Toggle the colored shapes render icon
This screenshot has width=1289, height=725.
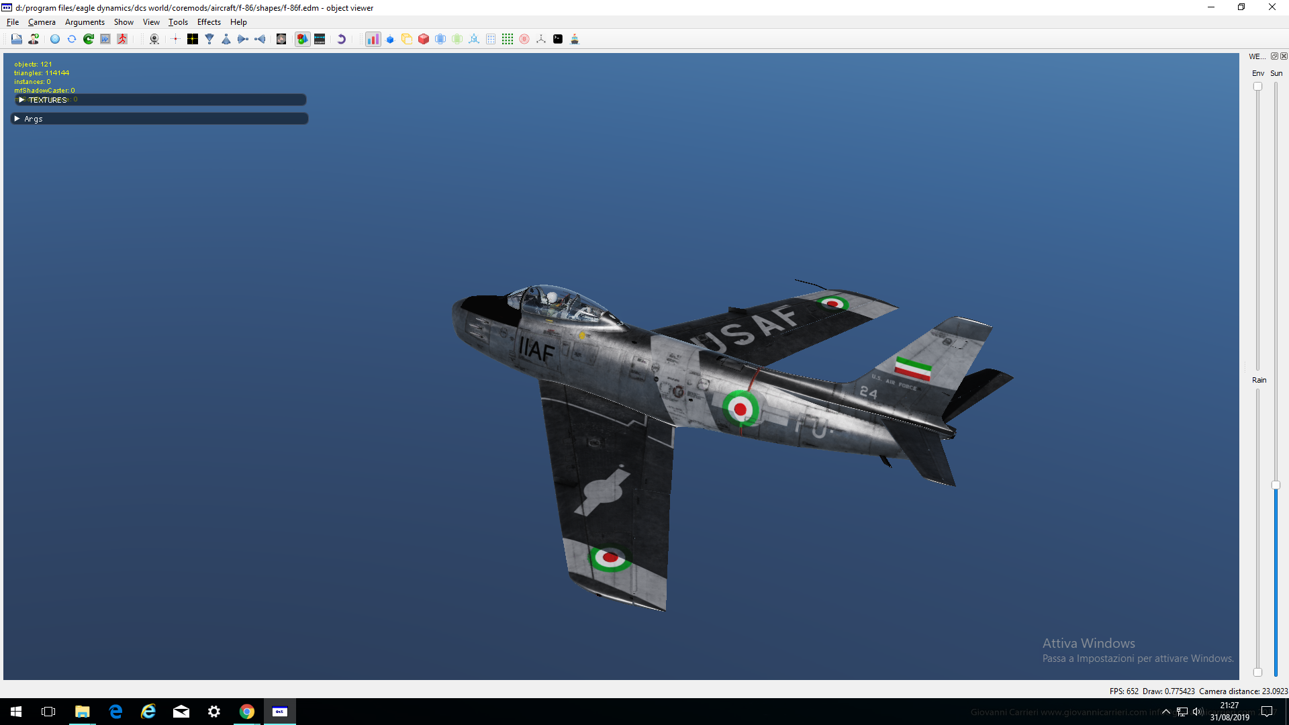pyautogui.click(x=303, y=39)
